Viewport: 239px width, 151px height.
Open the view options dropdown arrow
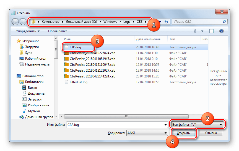coord(202,31)
